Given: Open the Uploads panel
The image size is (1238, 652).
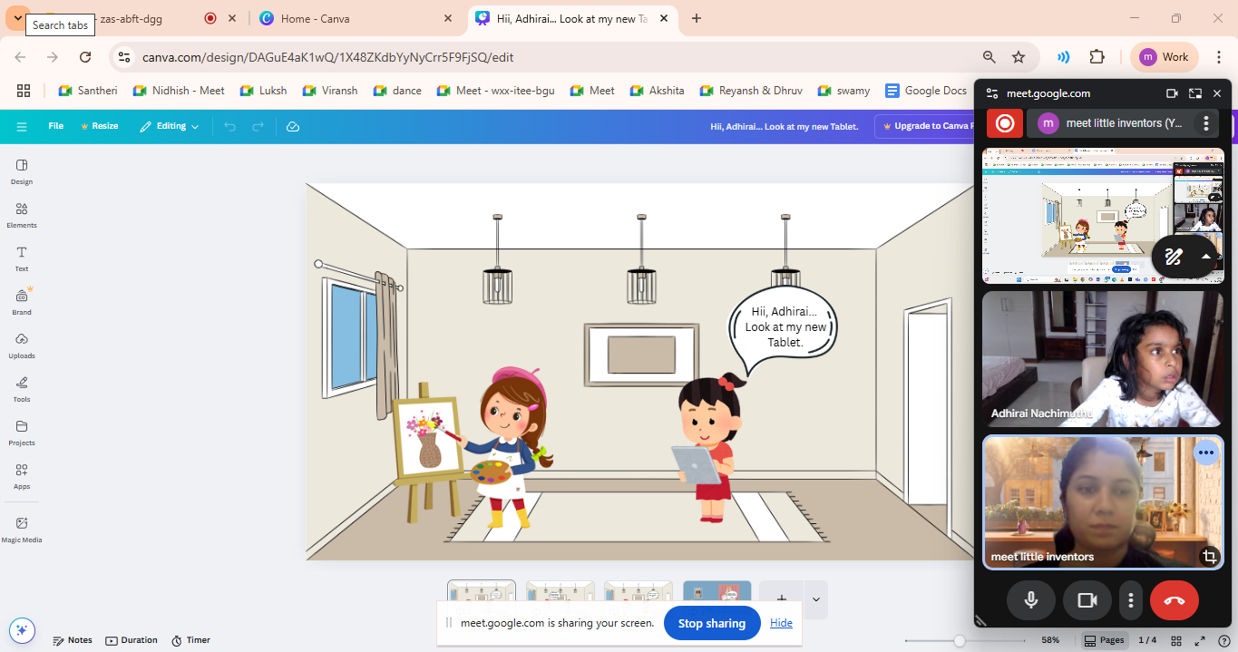Looking at the screenshot, I should (22, 345).
